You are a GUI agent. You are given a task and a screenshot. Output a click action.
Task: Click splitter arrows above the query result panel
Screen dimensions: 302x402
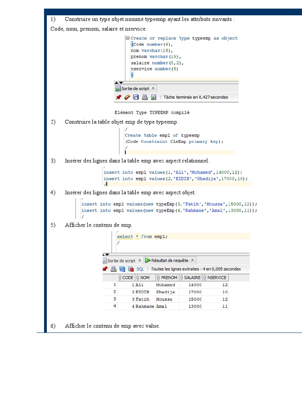click(x=106, y=254)
